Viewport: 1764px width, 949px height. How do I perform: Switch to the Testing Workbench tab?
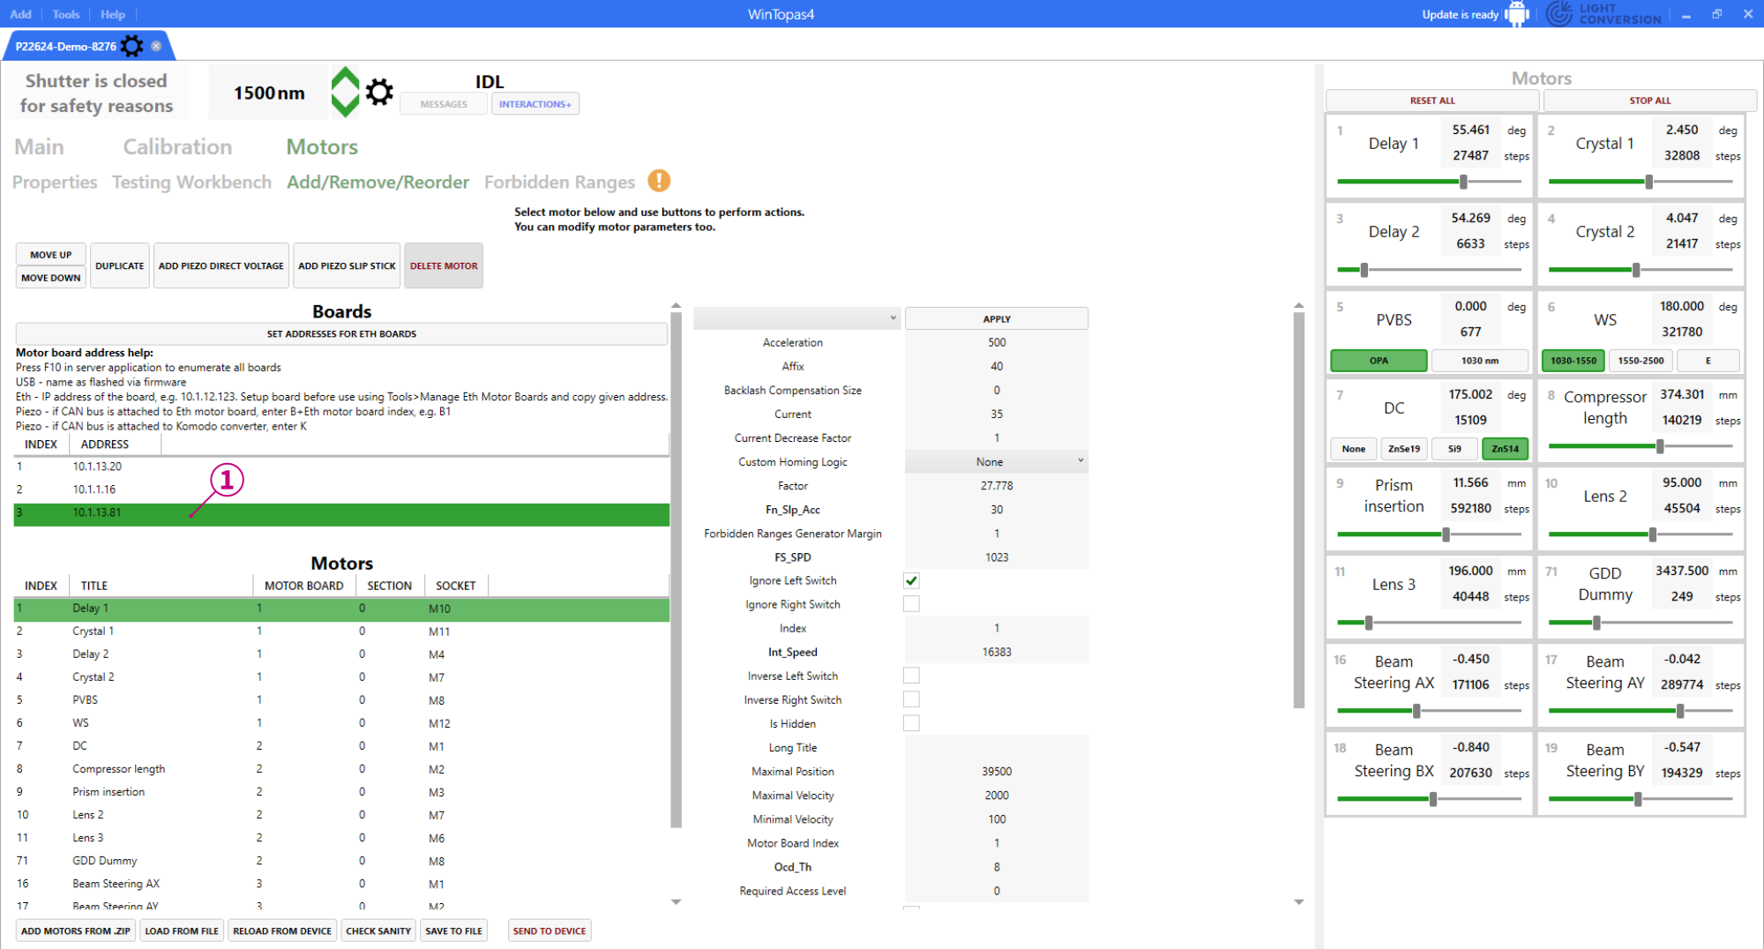(191, 182)
